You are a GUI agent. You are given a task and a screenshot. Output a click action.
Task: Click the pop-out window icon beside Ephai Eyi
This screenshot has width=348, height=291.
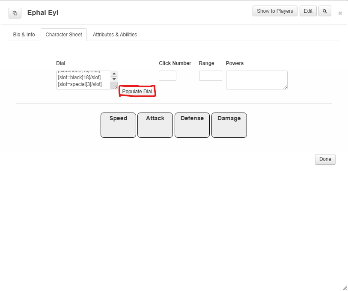pyautogui.click(x=15, y=13)
